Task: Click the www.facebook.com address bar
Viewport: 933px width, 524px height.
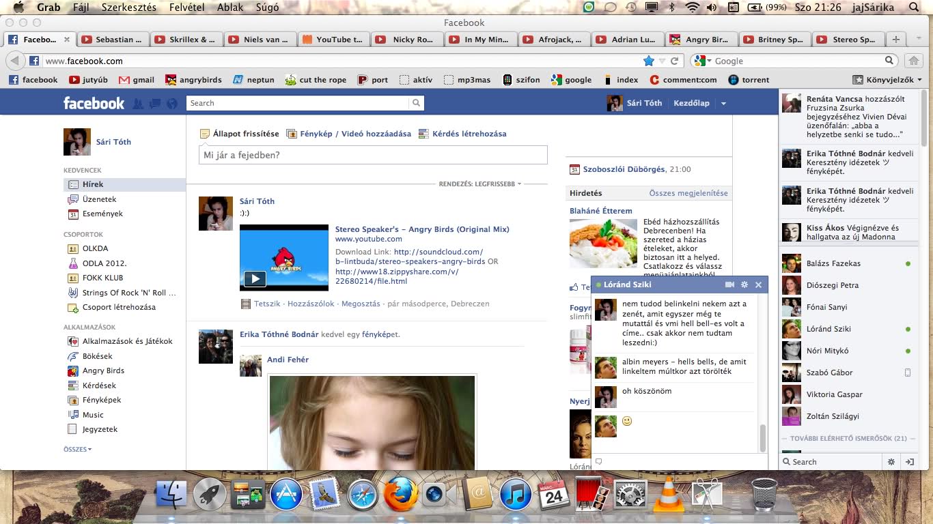Action: tap(343, 61)
